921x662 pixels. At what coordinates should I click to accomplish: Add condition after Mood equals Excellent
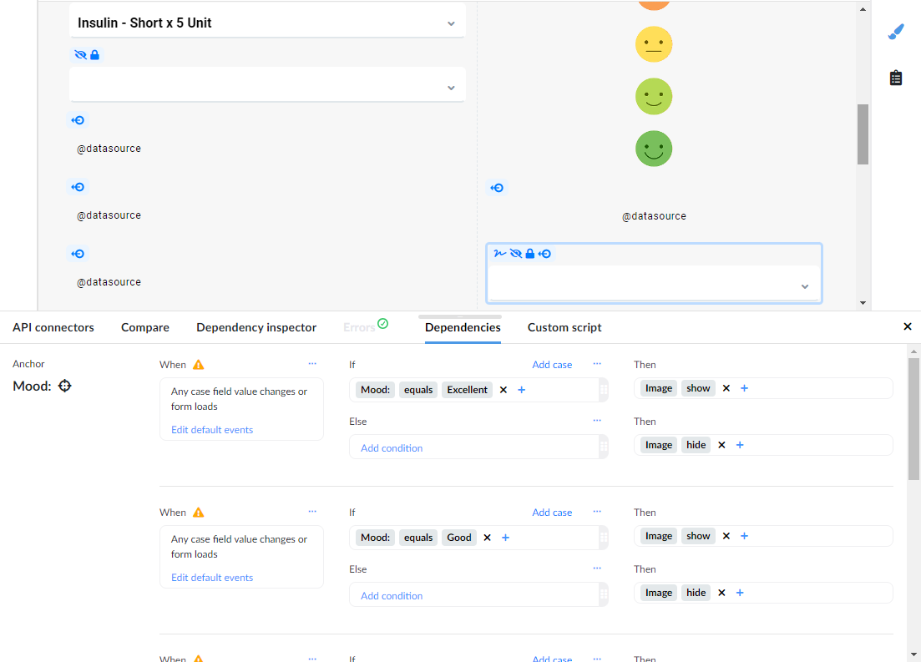pos(522,390)
